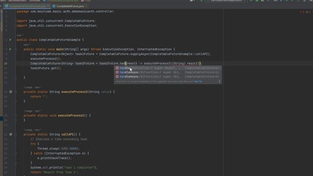Click ExecutionException in main throws clause
The height and width of the screenshot is (176, 313).
tap(118, 49)
